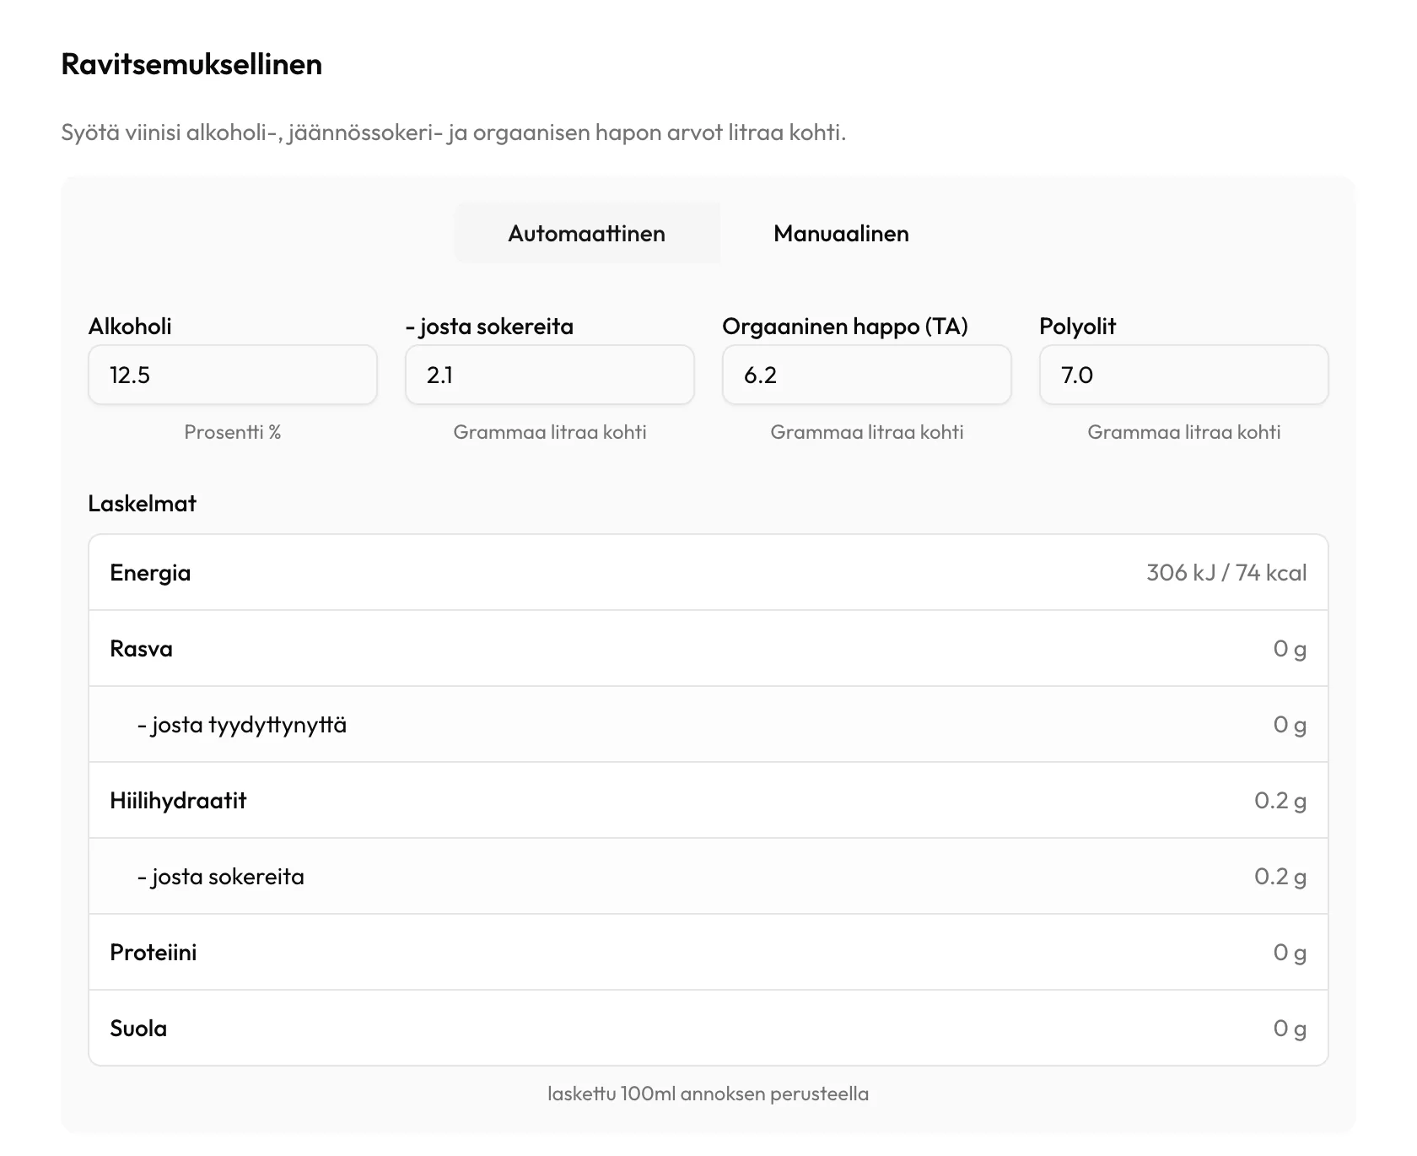Click the Alkoholi input field

coord(233,375)
